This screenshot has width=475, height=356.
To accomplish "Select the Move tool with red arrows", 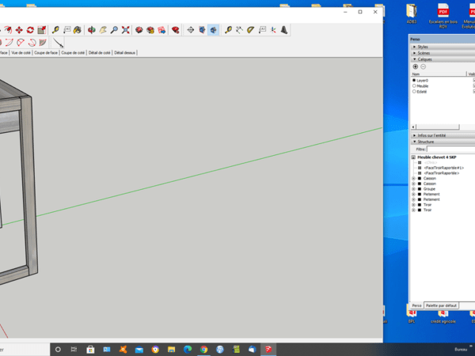I will [18, 30].
